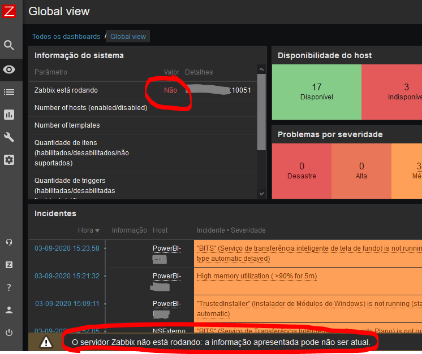Open the Administration gear icon
This screenshot has height=354, width=422.
pyautogui.click(x=9, y=160)
